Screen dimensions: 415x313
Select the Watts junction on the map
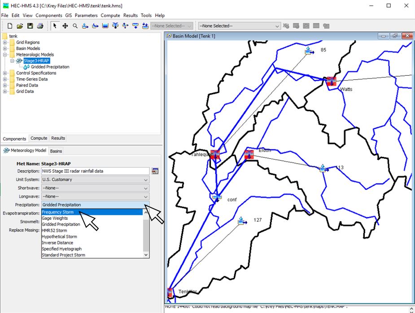(x=332, y=81)
